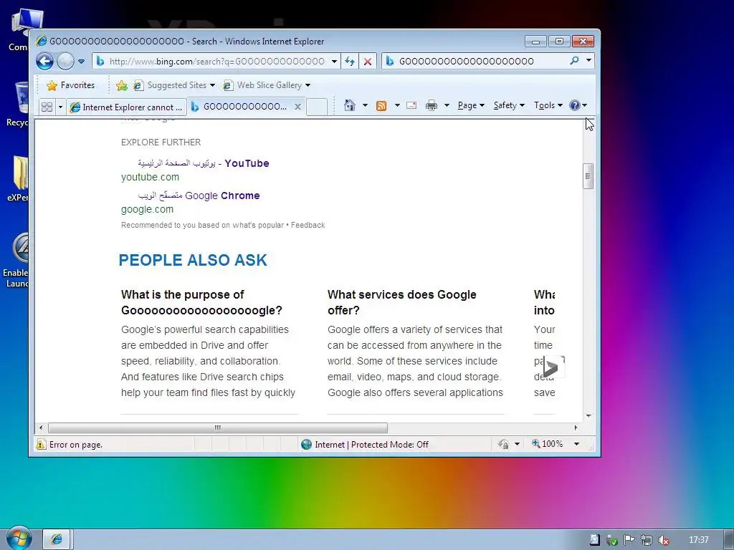Screen dimensions: 734x550
Task: Click Internet Explorer taskbar button
Action: tap(57, 539)
